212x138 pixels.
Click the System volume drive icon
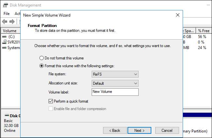pyautogui.click(x=4, y=47)
